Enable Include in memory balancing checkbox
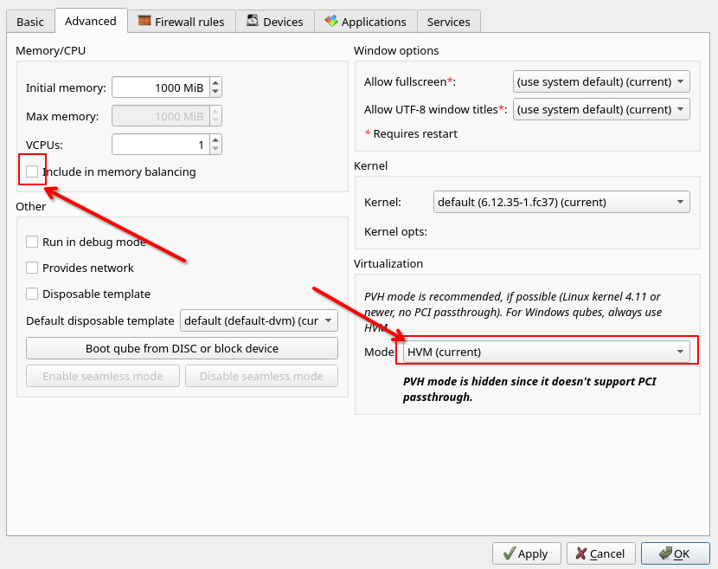Screen dimensions: 718x569 coord(32,171)
